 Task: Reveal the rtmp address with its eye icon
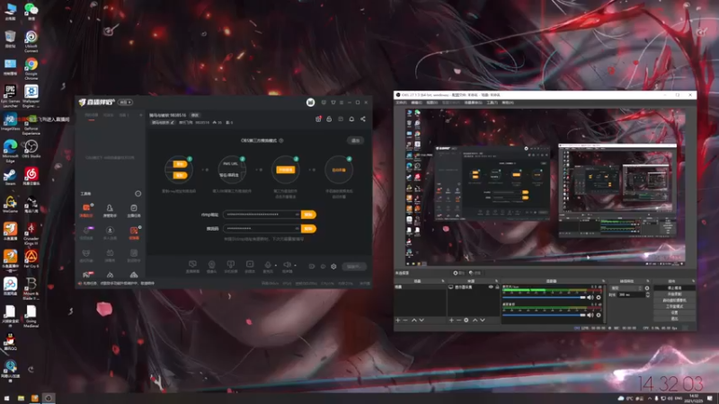pyautogui.click(x=297, y=215)
